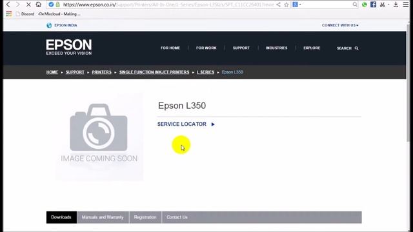The image size is (413, 232).
Task: Click the arrow next to Service Locator
Action: coord(213,124)
